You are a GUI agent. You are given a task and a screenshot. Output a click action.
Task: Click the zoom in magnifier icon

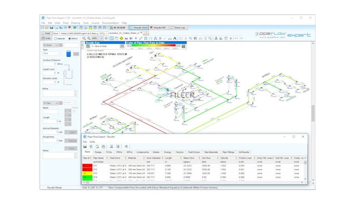click(x=88, y=38)
